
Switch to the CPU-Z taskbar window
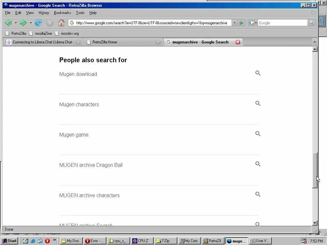point(142,241)
